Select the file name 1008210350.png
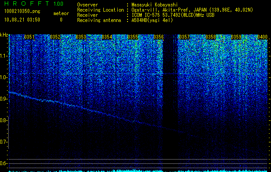The height and width of the screenshot is (172, 271). (22, 12)
